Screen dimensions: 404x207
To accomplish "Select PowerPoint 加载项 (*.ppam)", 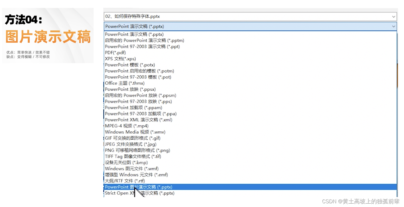I will [x=250, y=107].
